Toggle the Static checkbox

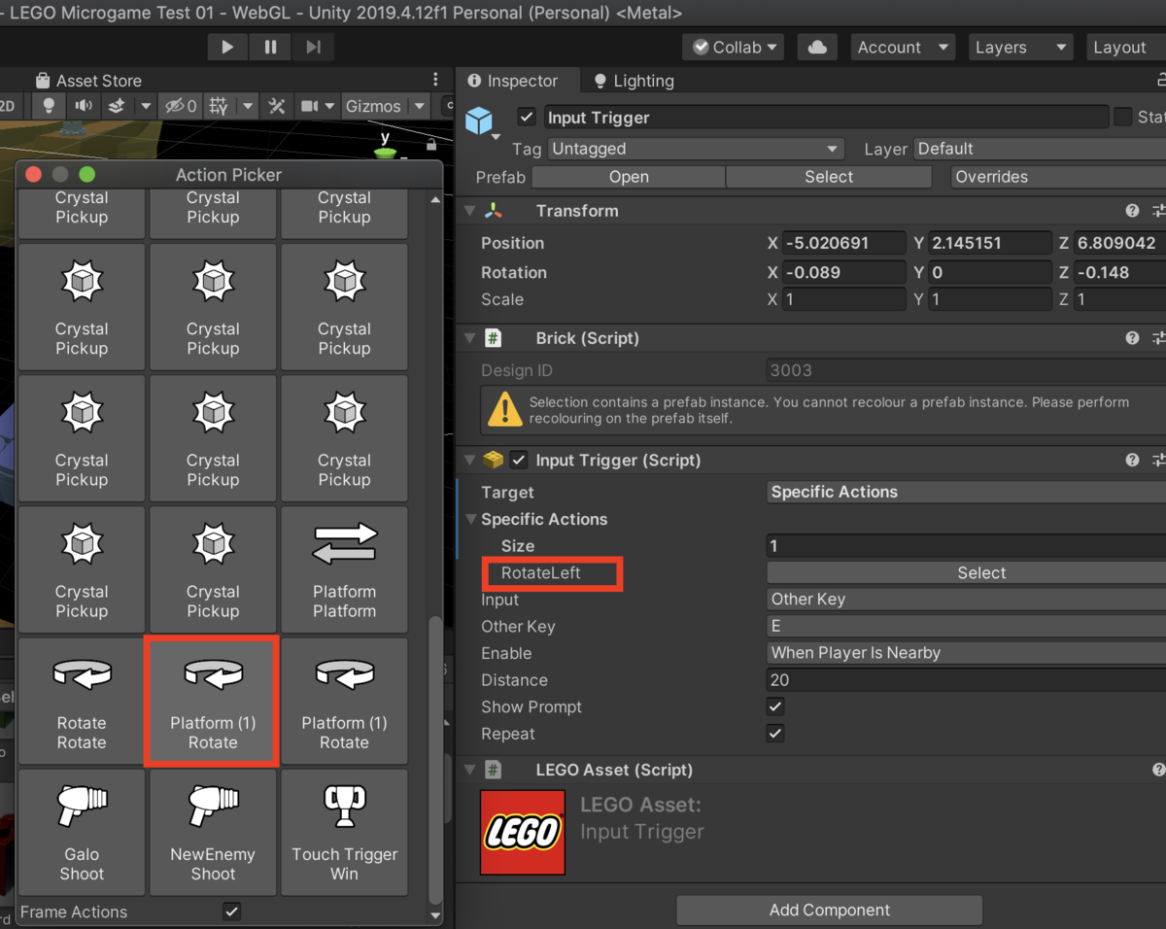pyautogui.click(x=1123, y=118)
